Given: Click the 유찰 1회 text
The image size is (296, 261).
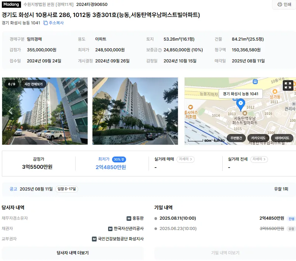Looking at the screenshot, I should [x=281, y=189].
